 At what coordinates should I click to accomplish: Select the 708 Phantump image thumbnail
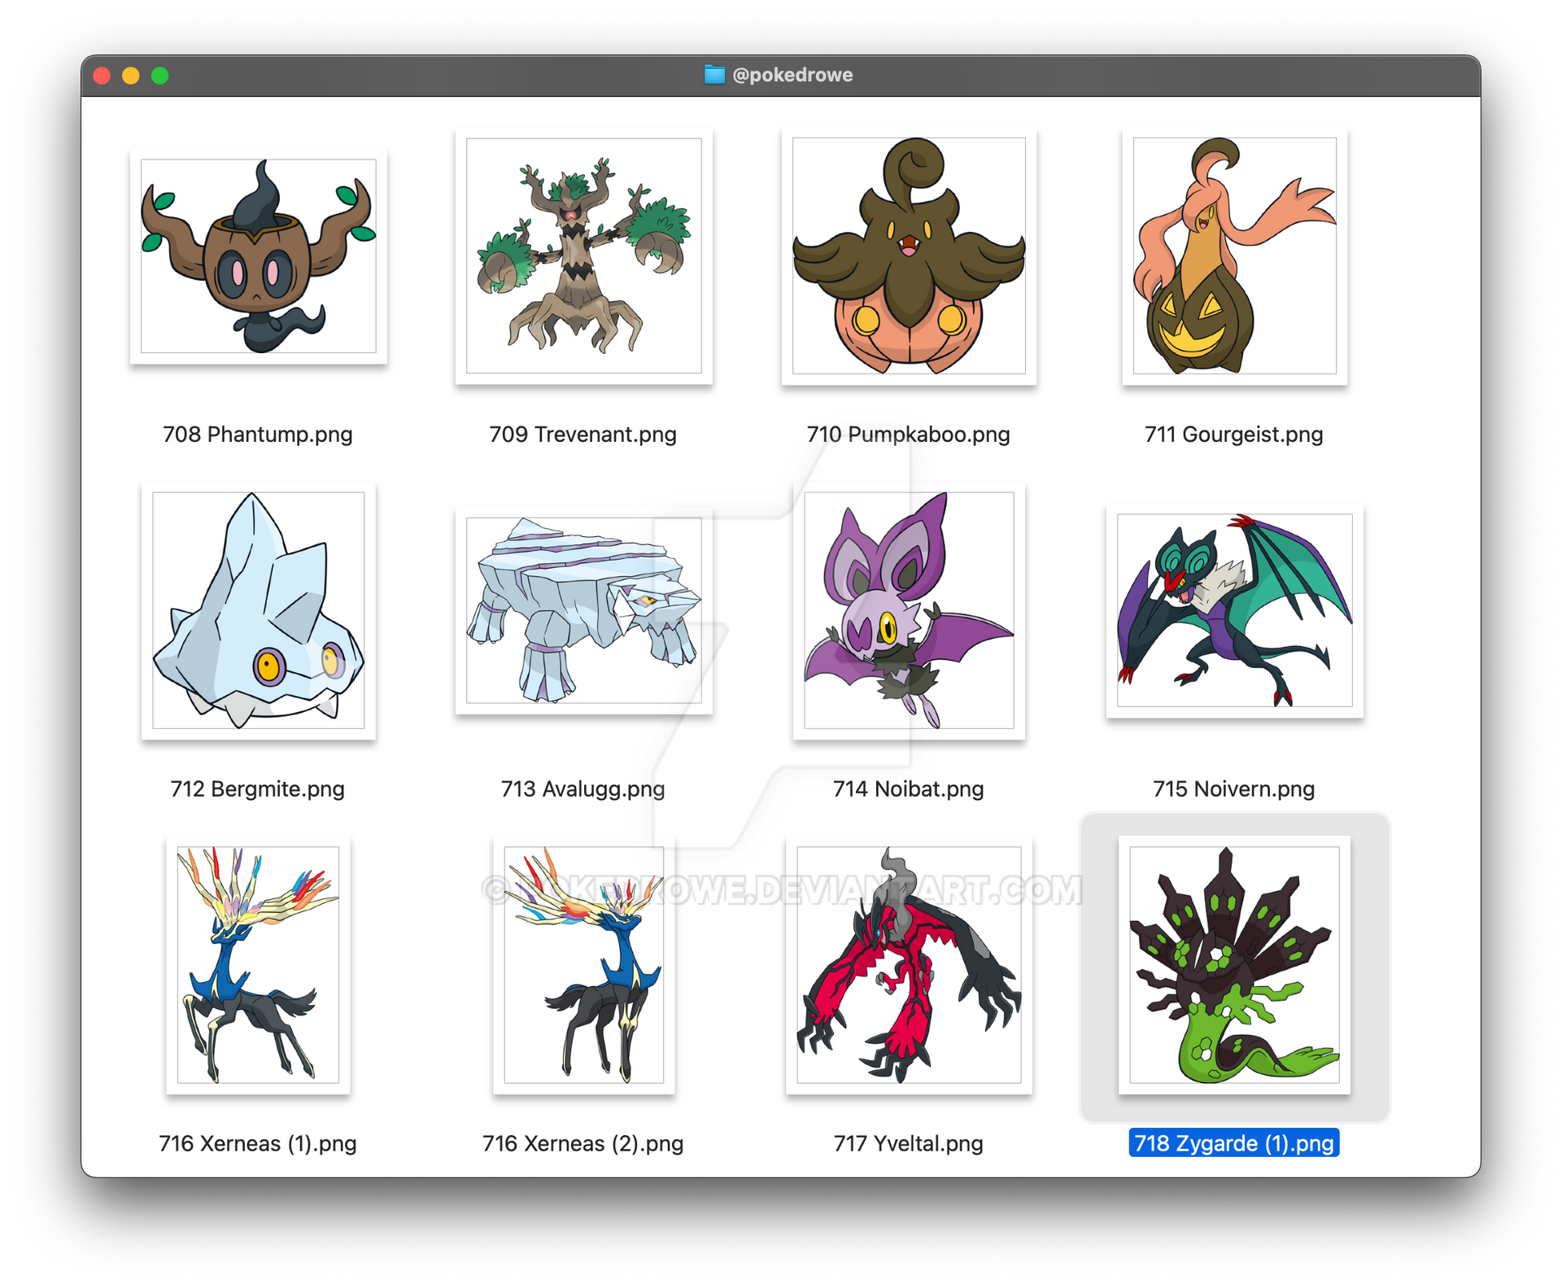coord(258,255)
